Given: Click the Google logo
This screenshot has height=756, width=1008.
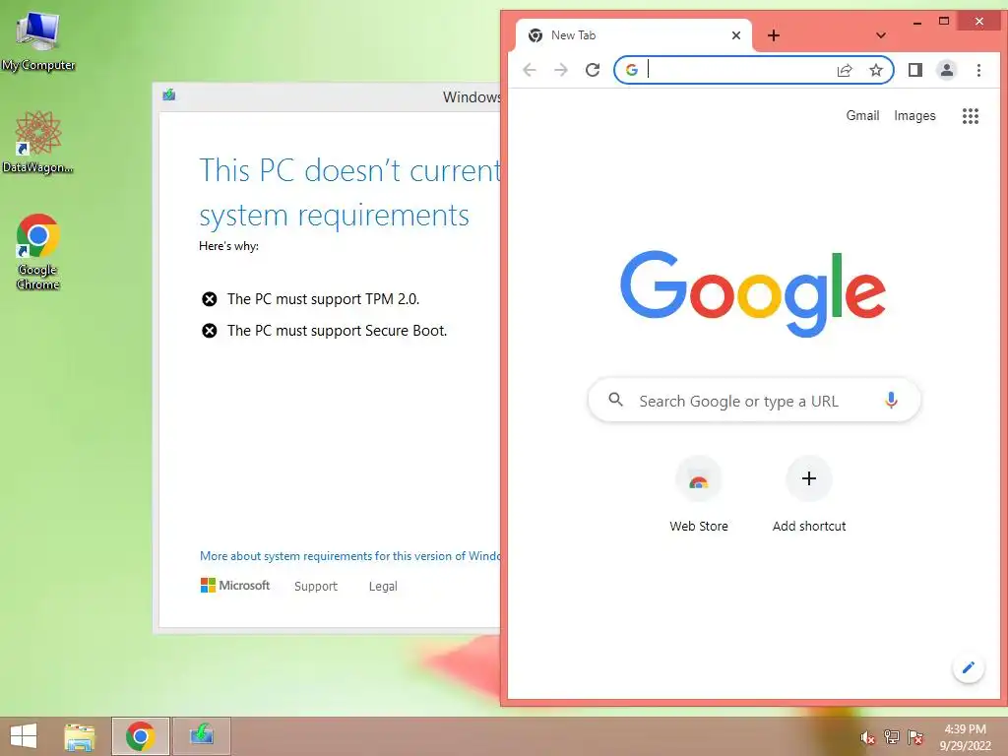Looking at the screenshot, I should 753,293.
